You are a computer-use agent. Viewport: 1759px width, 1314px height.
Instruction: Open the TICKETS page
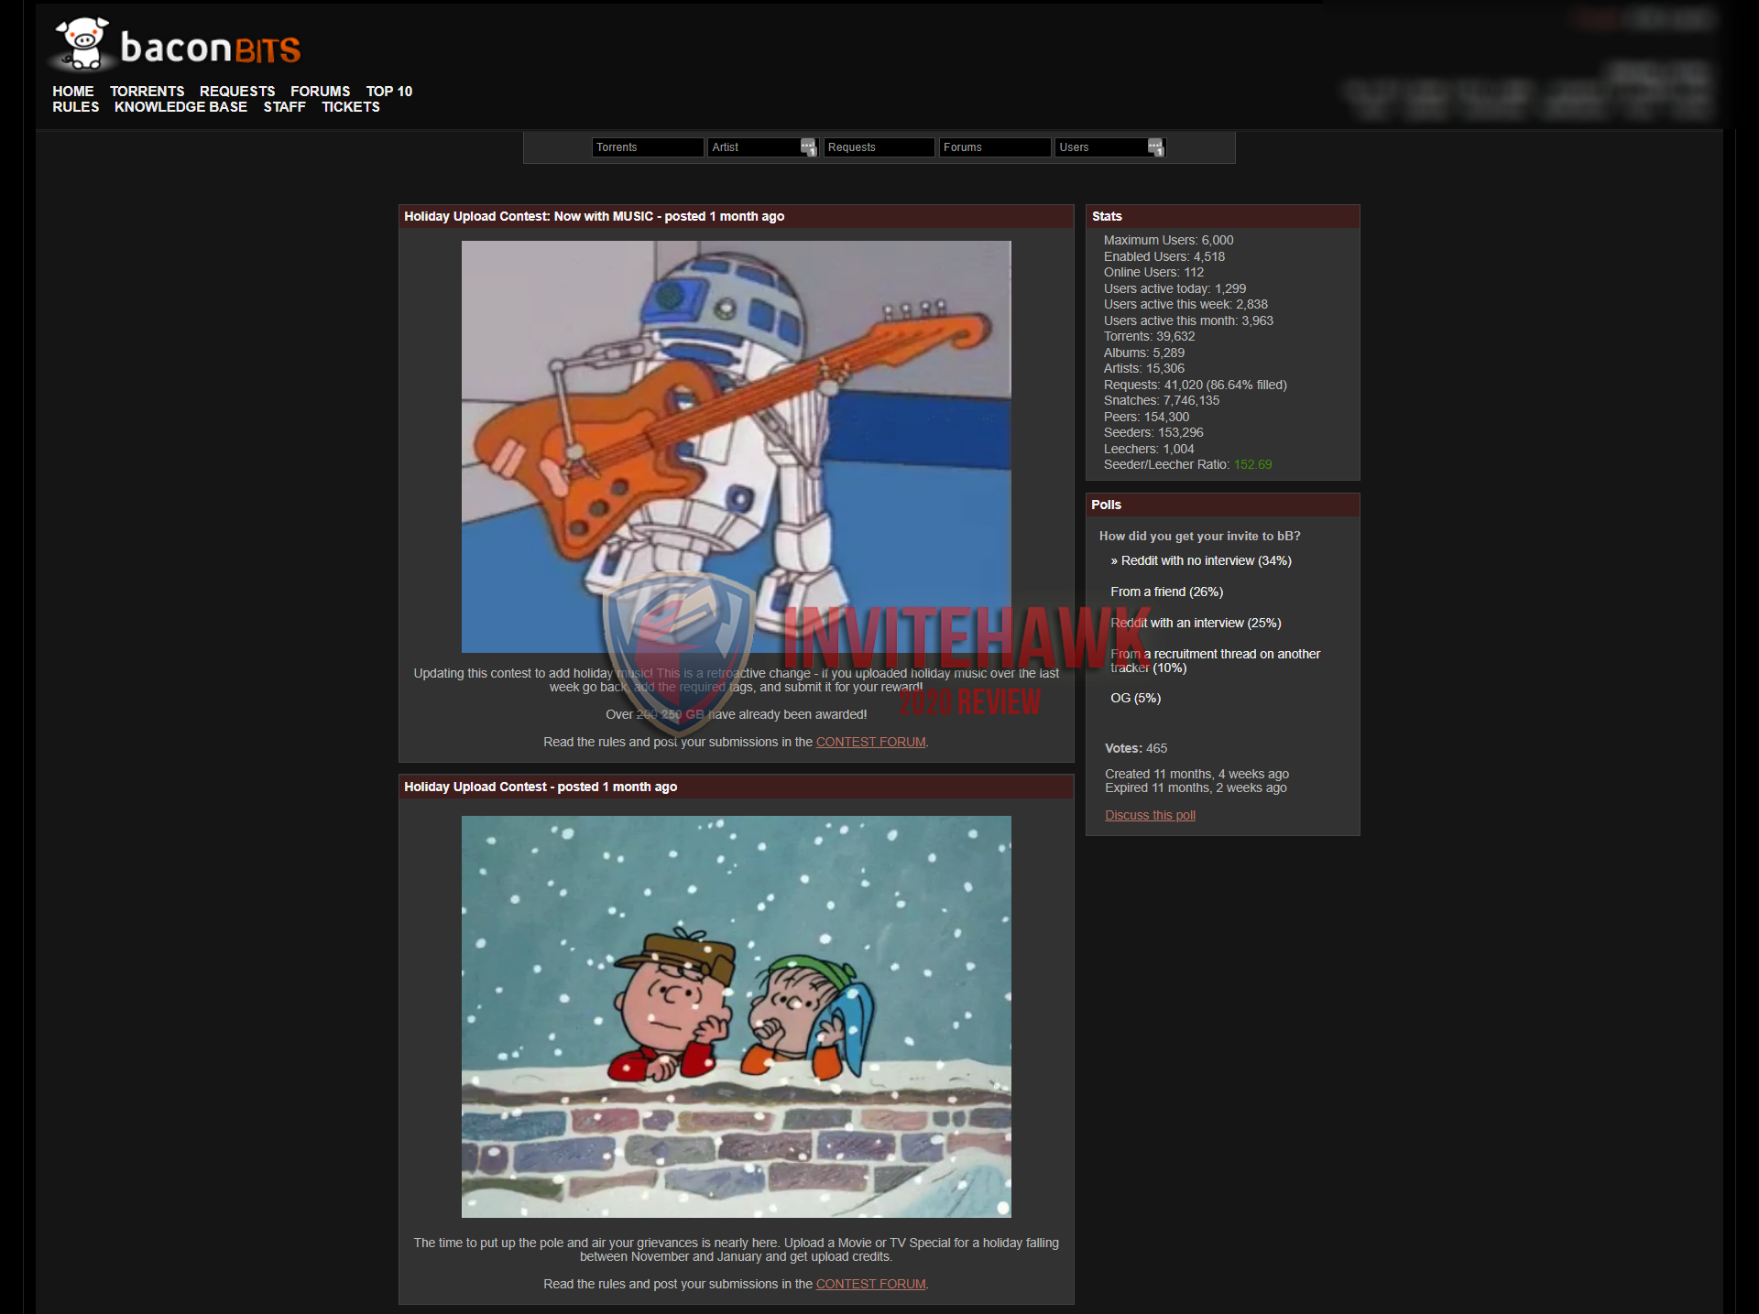351,107
